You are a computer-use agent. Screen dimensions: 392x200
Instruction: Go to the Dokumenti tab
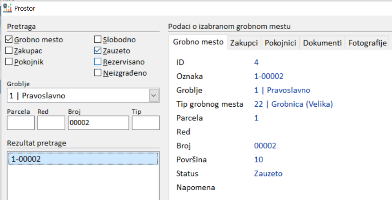[322, 43]
